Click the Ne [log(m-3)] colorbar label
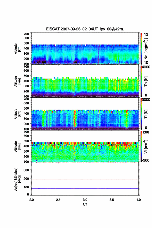Image resolution: width=152 pixels, height=228 pixels. tap(146, 49)
